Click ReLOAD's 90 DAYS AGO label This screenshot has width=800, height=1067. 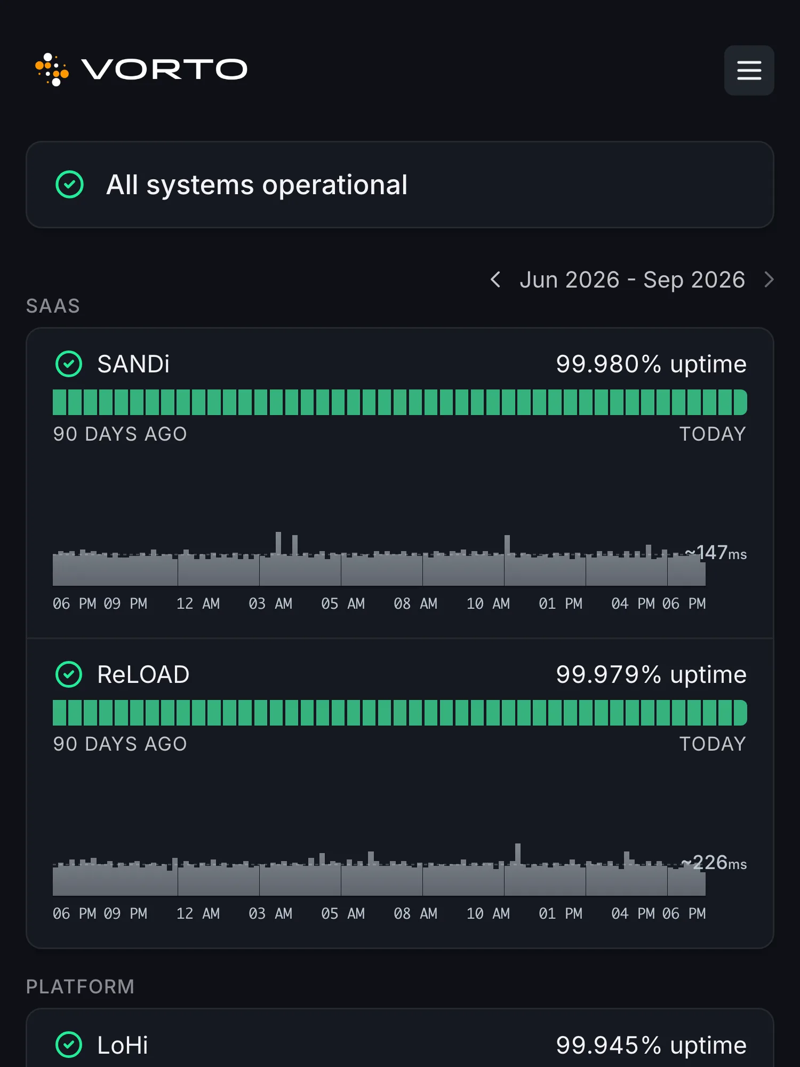(120, 744)
